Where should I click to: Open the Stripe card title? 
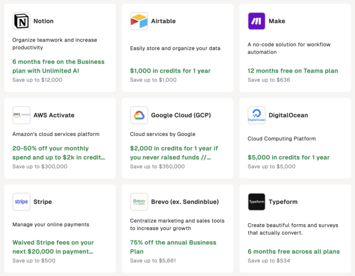pyautogui.click(x=42, y=202)
